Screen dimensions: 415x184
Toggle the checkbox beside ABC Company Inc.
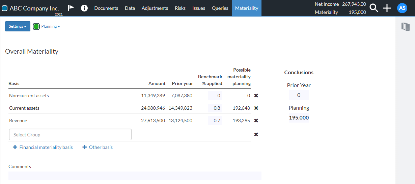(x=5, y=8)
